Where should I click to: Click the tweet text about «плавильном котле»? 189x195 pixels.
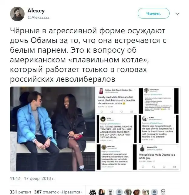88,55
